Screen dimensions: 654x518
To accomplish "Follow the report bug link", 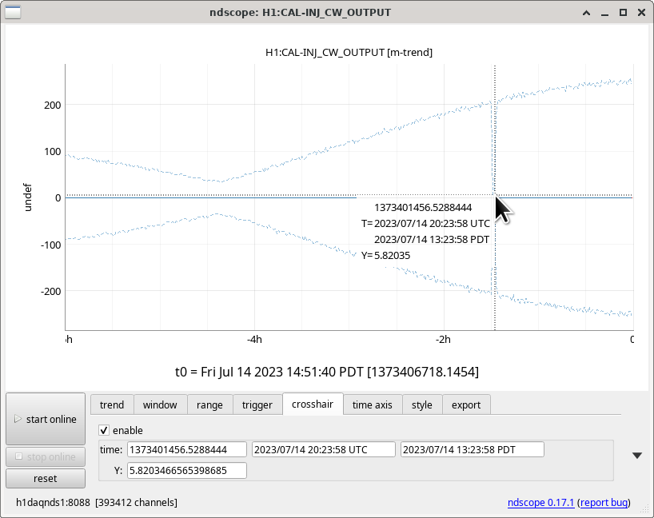I will 604,503.
